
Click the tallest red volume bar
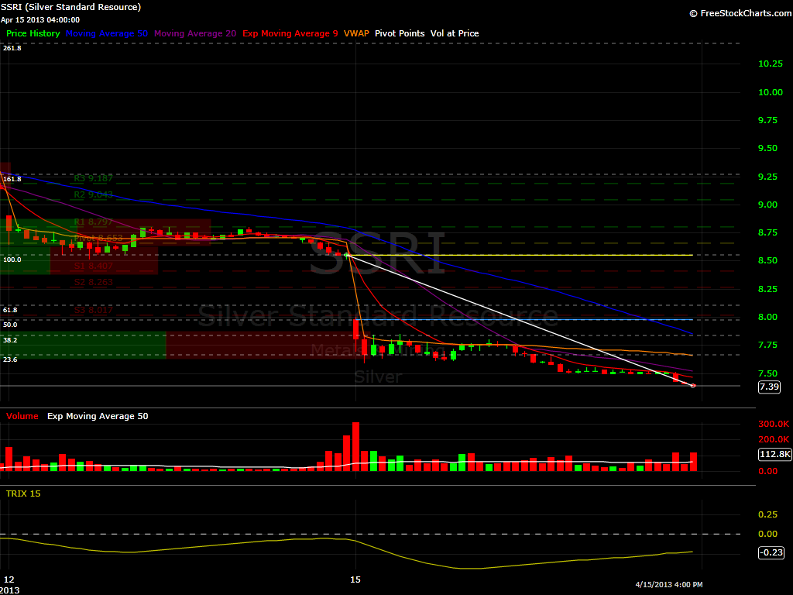356,447
